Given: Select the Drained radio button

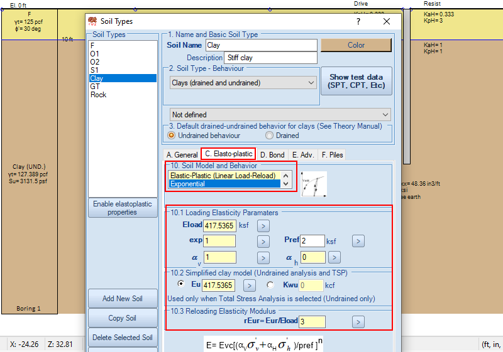Looking at the screenshot, I should pyautogui.click(x=270, y=136).
